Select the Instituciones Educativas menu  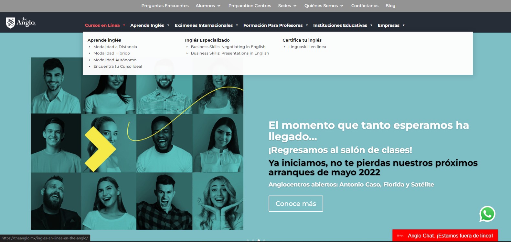coord(340,25)
